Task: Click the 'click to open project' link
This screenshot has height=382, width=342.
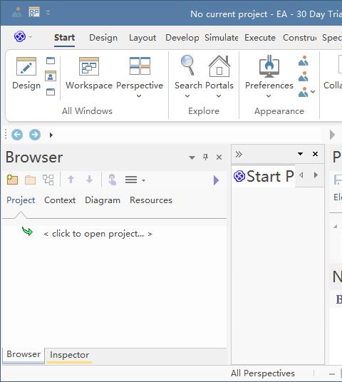Action: (98, 234)
